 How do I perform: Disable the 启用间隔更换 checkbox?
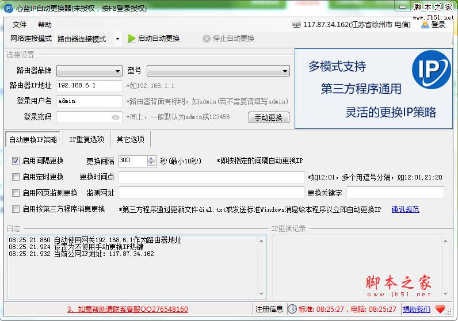[x=16, y=160]
